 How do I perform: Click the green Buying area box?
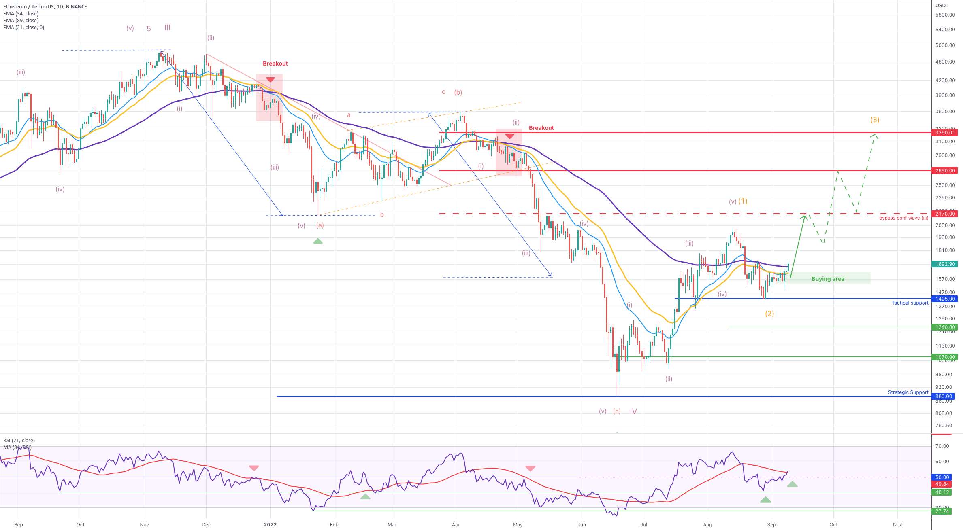827,278
